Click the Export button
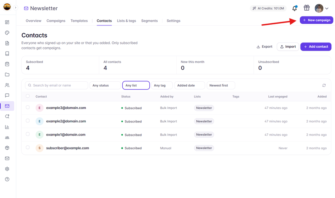335x198 pixels. 264,47
